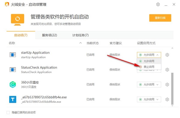The height and width of the screenshot is (118, 180).
Task: Click the Huorong flame shield logo
Action: 7,4
